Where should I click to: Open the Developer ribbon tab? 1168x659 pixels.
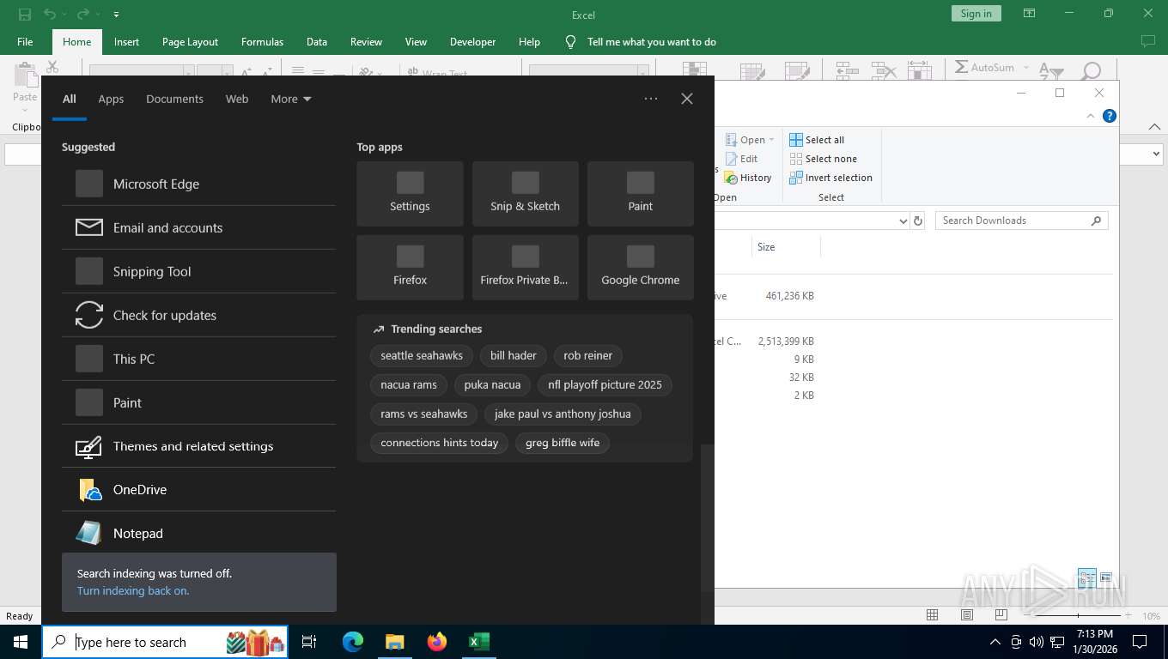(472, 41)
